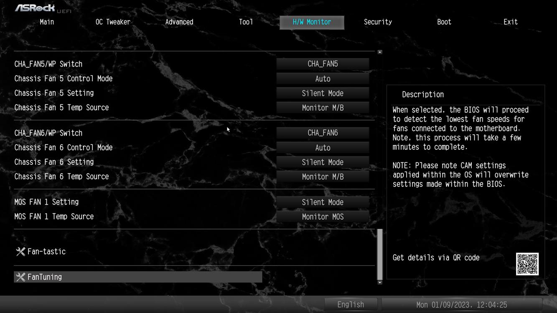The image size is (557, 313).
Task: Select Chassis Fan 5 Setting label
Action: coord(54,93)
